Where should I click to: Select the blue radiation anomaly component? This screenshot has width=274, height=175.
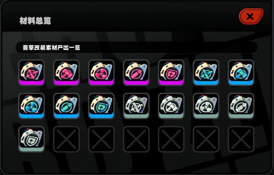(32, 106)
